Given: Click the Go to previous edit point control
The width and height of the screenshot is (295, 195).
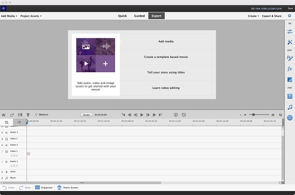Looking at the screenshot, I should point(123,115).
